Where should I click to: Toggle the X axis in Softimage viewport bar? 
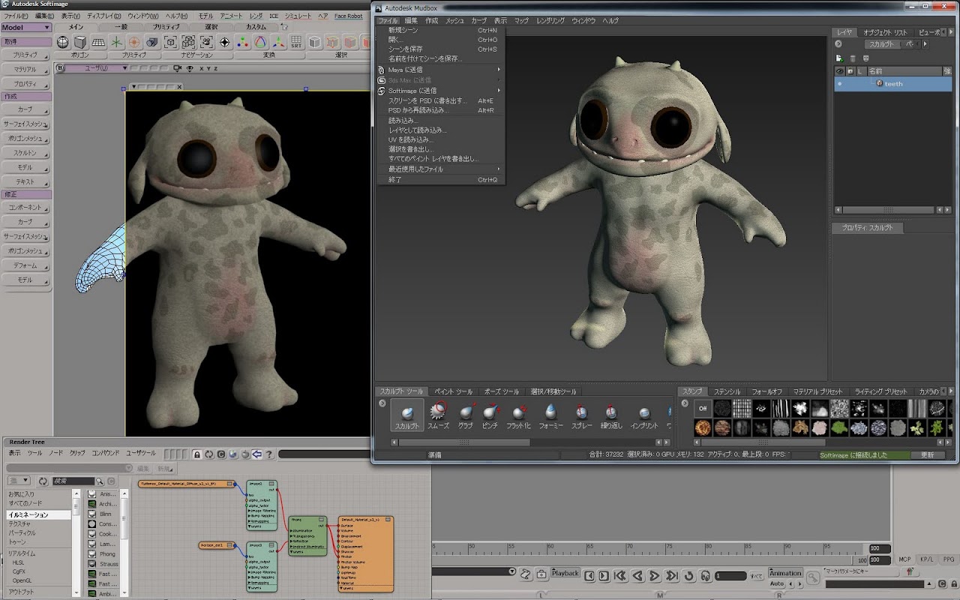200,68
